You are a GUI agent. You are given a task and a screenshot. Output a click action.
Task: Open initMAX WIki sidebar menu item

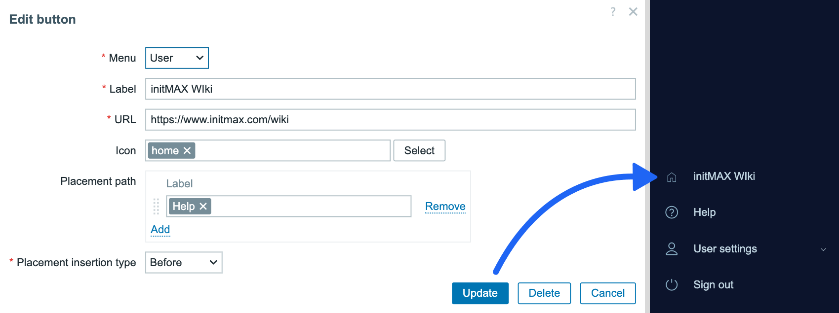point(724,176)
